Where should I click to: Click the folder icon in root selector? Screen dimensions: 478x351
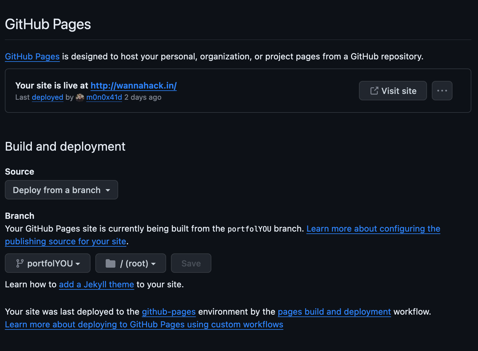111,263
